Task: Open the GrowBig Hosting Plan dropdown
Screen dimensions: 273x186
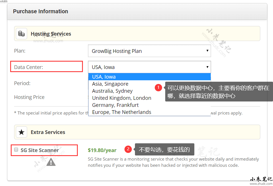Action: 149,51
